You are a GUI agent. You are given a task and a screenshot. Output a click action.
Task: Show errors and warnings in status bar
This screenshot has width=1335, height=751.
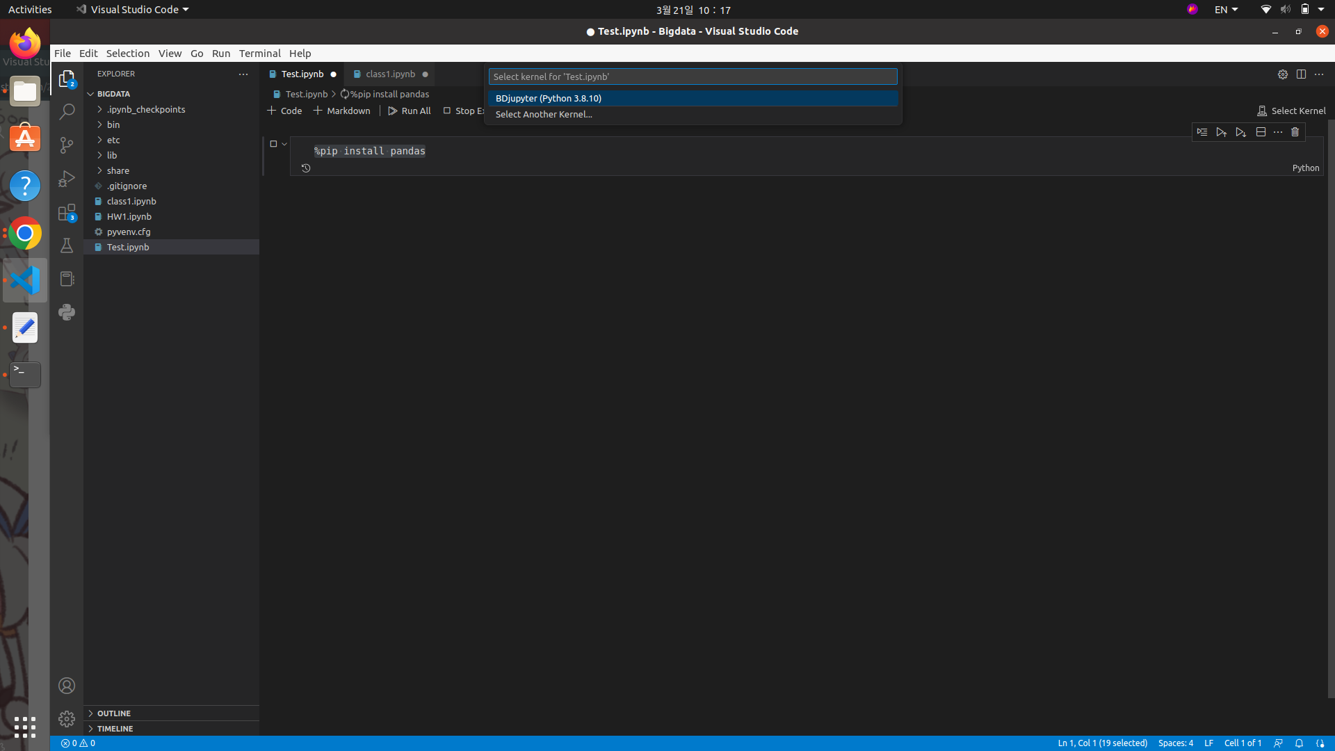(x=78, y=743)
